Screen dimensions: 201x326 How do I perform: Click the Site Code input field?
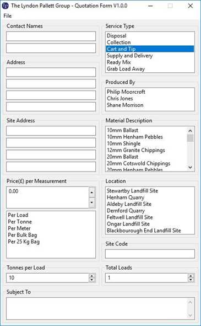pos(150,254)
